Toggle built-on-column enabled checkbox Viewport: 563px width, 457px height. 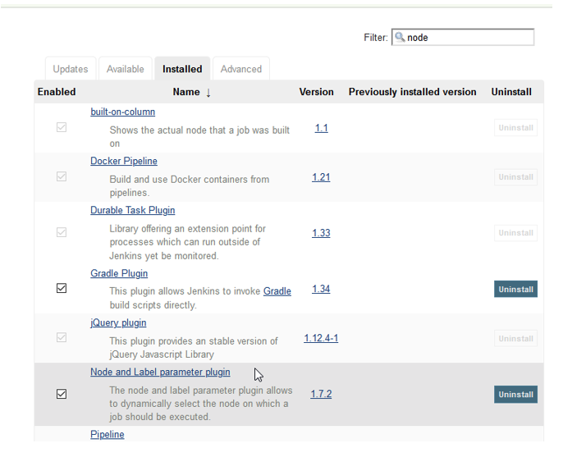[62, 127]
